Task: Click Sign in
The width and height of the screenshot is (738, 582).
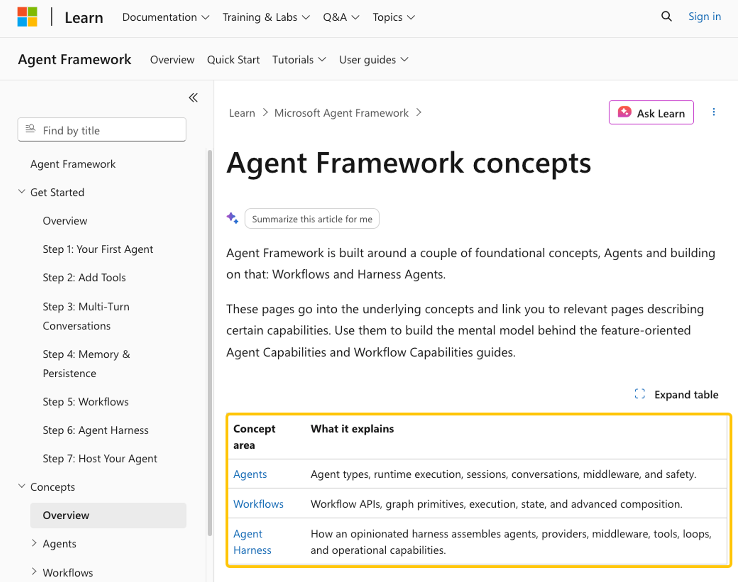Action: click(x=704, y=17)
